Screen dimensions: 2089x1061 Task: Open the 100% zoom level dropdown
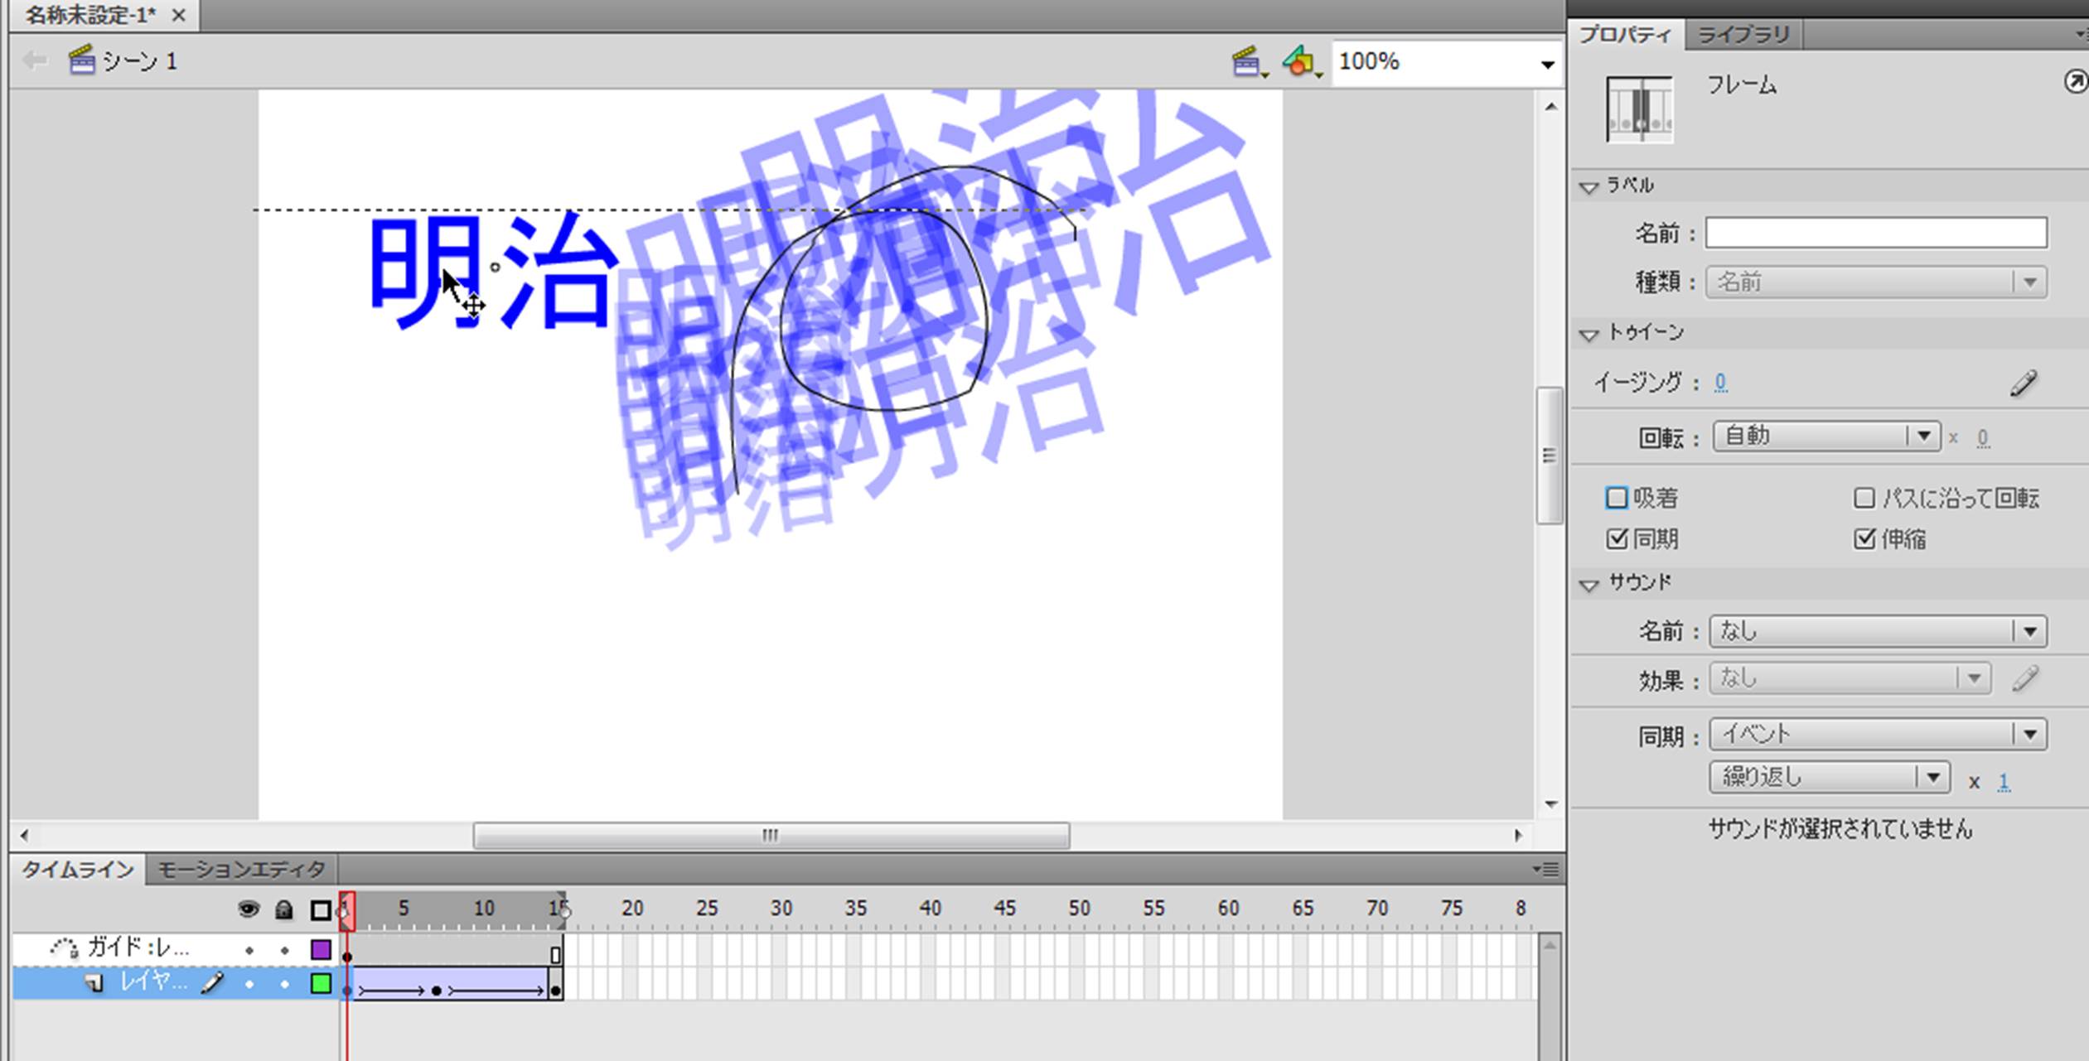point(1546,64)
